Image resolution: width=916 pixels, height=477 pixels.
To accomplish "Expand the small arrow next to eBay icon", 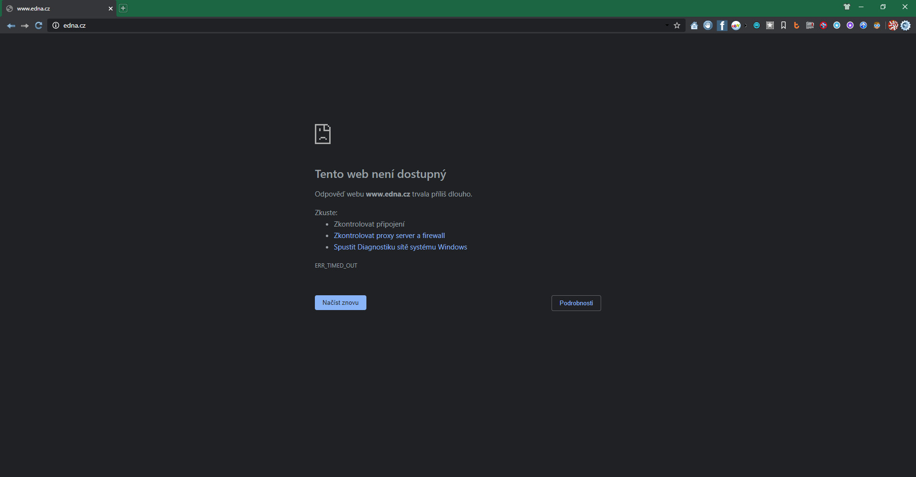I will pyautogui.click(x=746, y=26).
